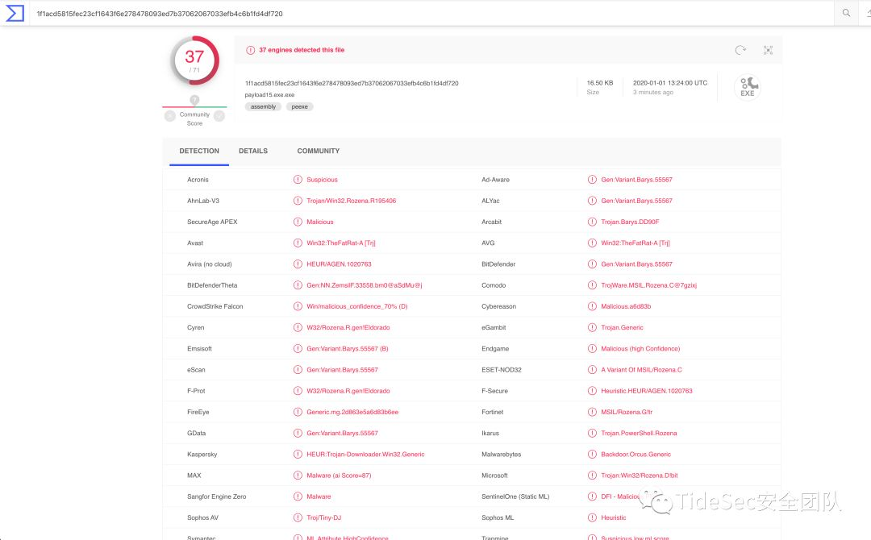Click the 'Trojan.PowerShell.Rozena' detection result

point(639,434)
